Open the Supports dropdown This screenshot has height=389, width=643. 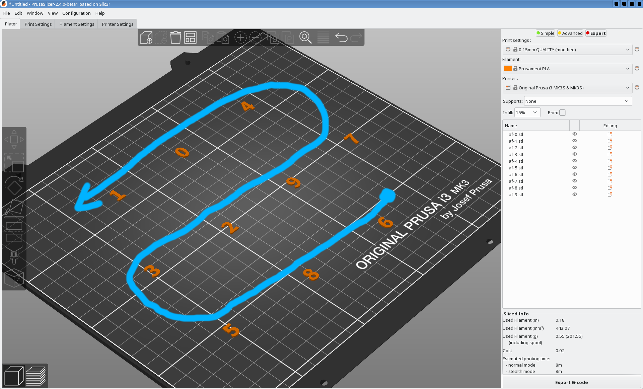[578, 101]
